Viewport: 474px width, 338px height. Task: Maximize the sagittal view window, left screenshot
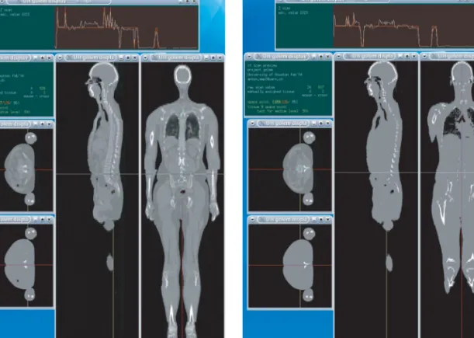coord(128,57)
